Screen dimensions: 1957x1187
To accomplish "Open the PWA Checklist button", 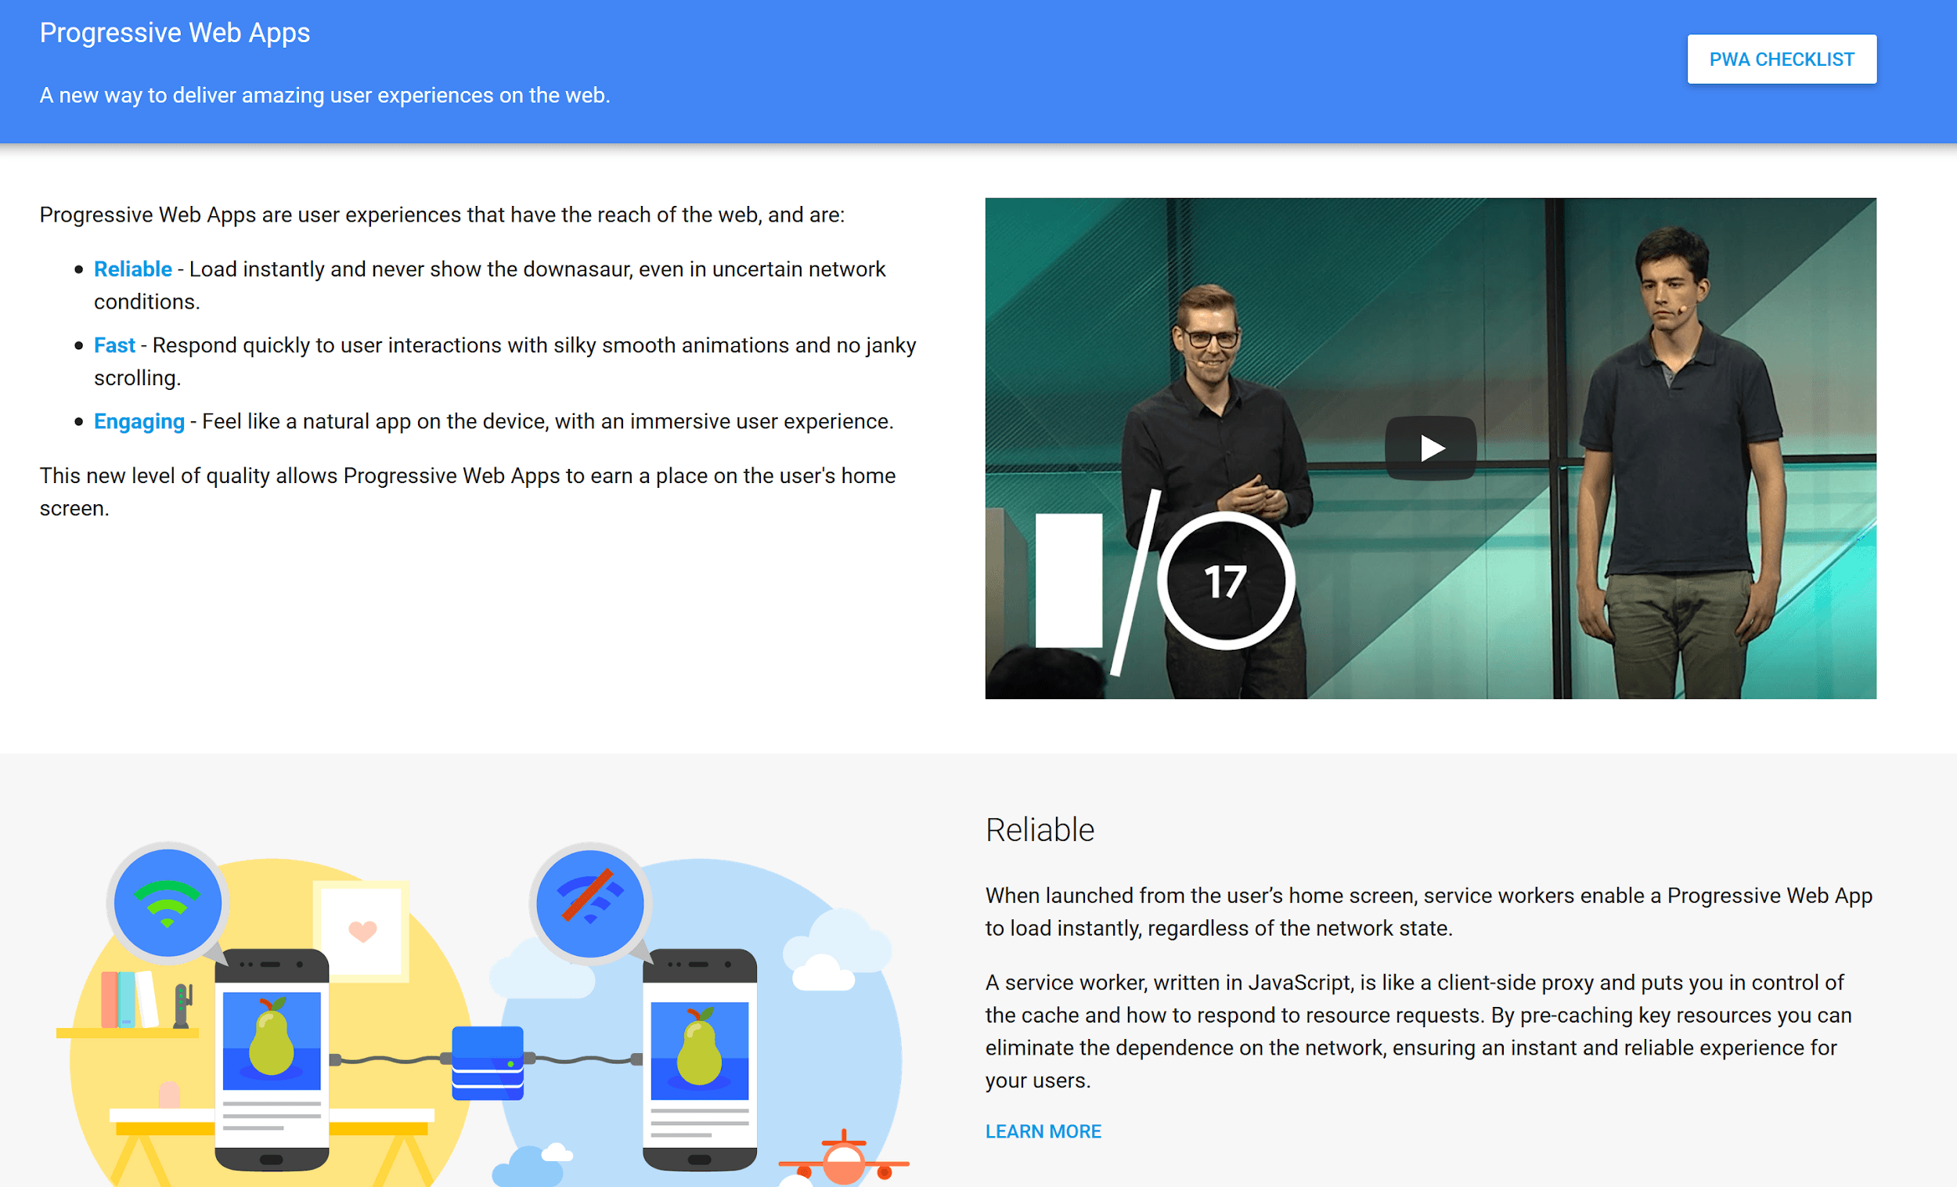I will [x=1782, y=59].
